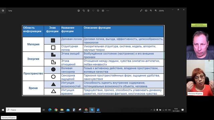Click the Область информации column header
Viewport: 214px width, 120px height.
[x=33, y=31]
